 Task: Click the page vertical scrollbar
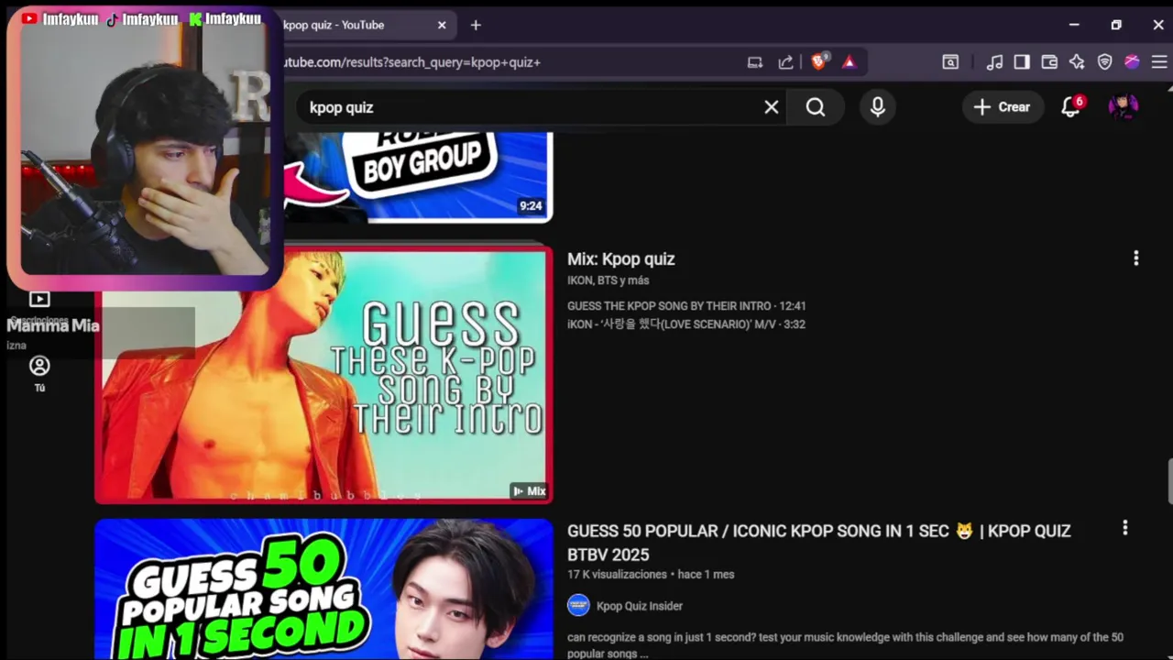click(x=1169, y=479)
